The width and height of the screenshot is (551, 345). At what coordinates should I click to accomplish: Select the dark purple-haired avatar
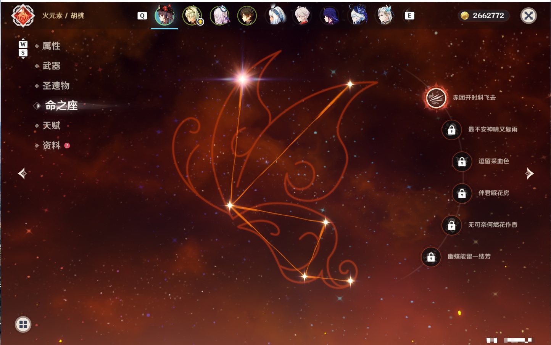pos(330,16)
